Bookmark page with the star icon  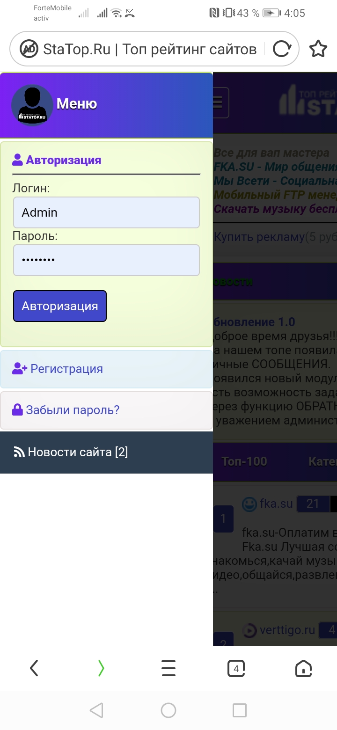(318, 49)
